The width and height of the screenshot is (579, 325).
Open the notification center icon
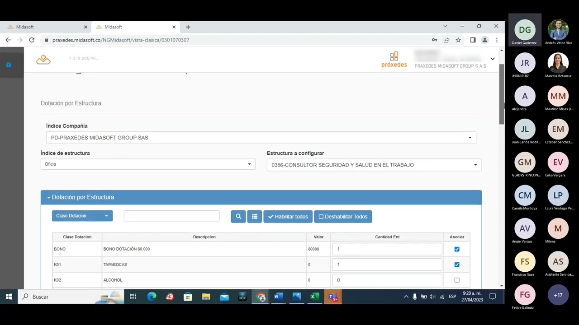pos(493,297)
